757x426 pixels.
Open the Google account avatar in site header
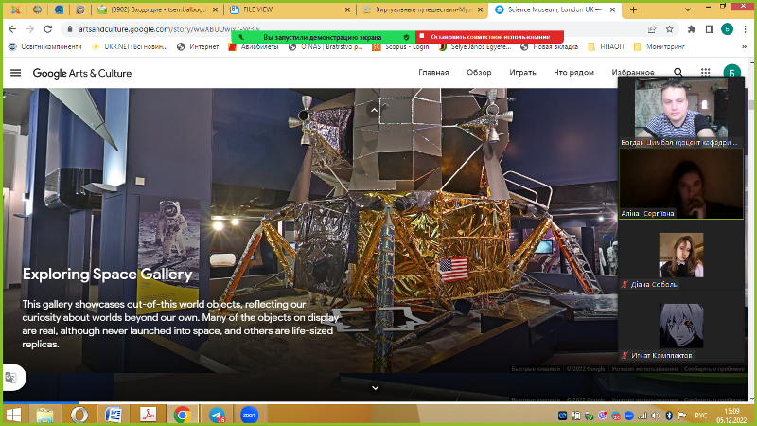[x=731, y=73]
